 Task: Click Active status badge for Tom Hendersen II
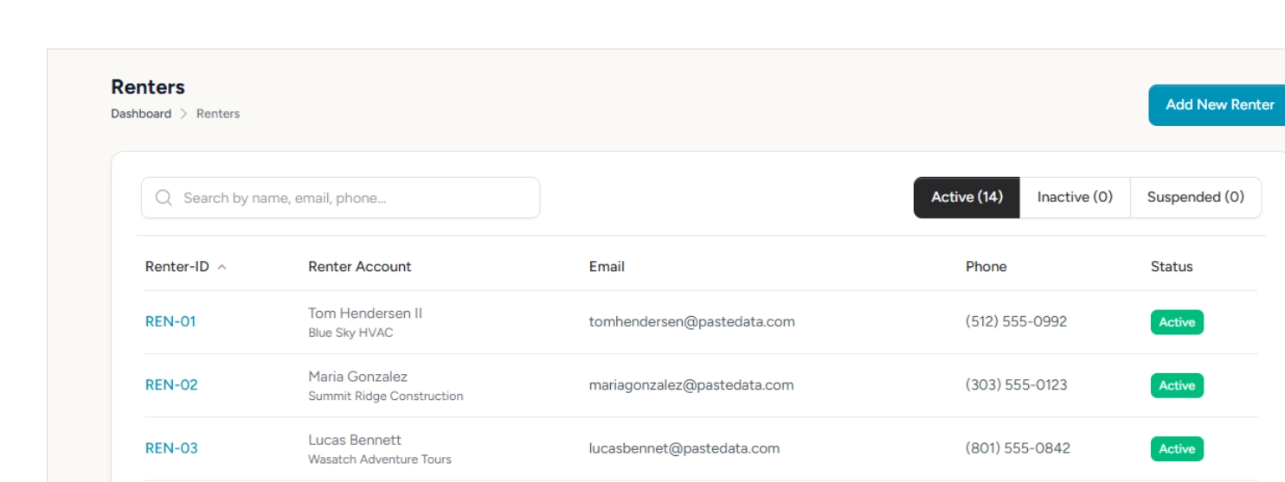(1176, 322)
